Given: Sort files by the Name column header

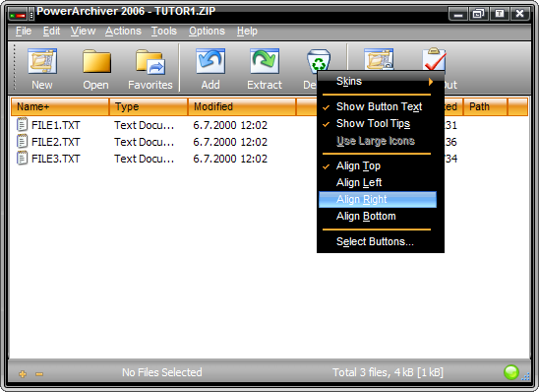Looking at the screenshot, I should (x=60, y=106).
